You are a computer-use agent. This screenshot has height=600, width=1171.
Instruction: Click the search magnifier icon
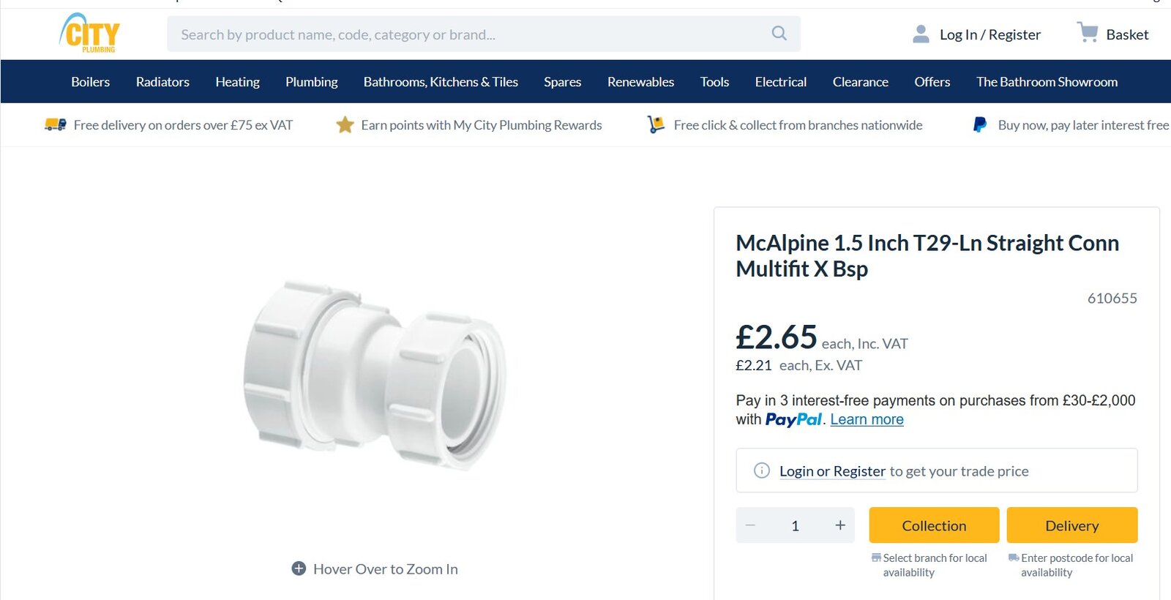(x=779, y=34)
